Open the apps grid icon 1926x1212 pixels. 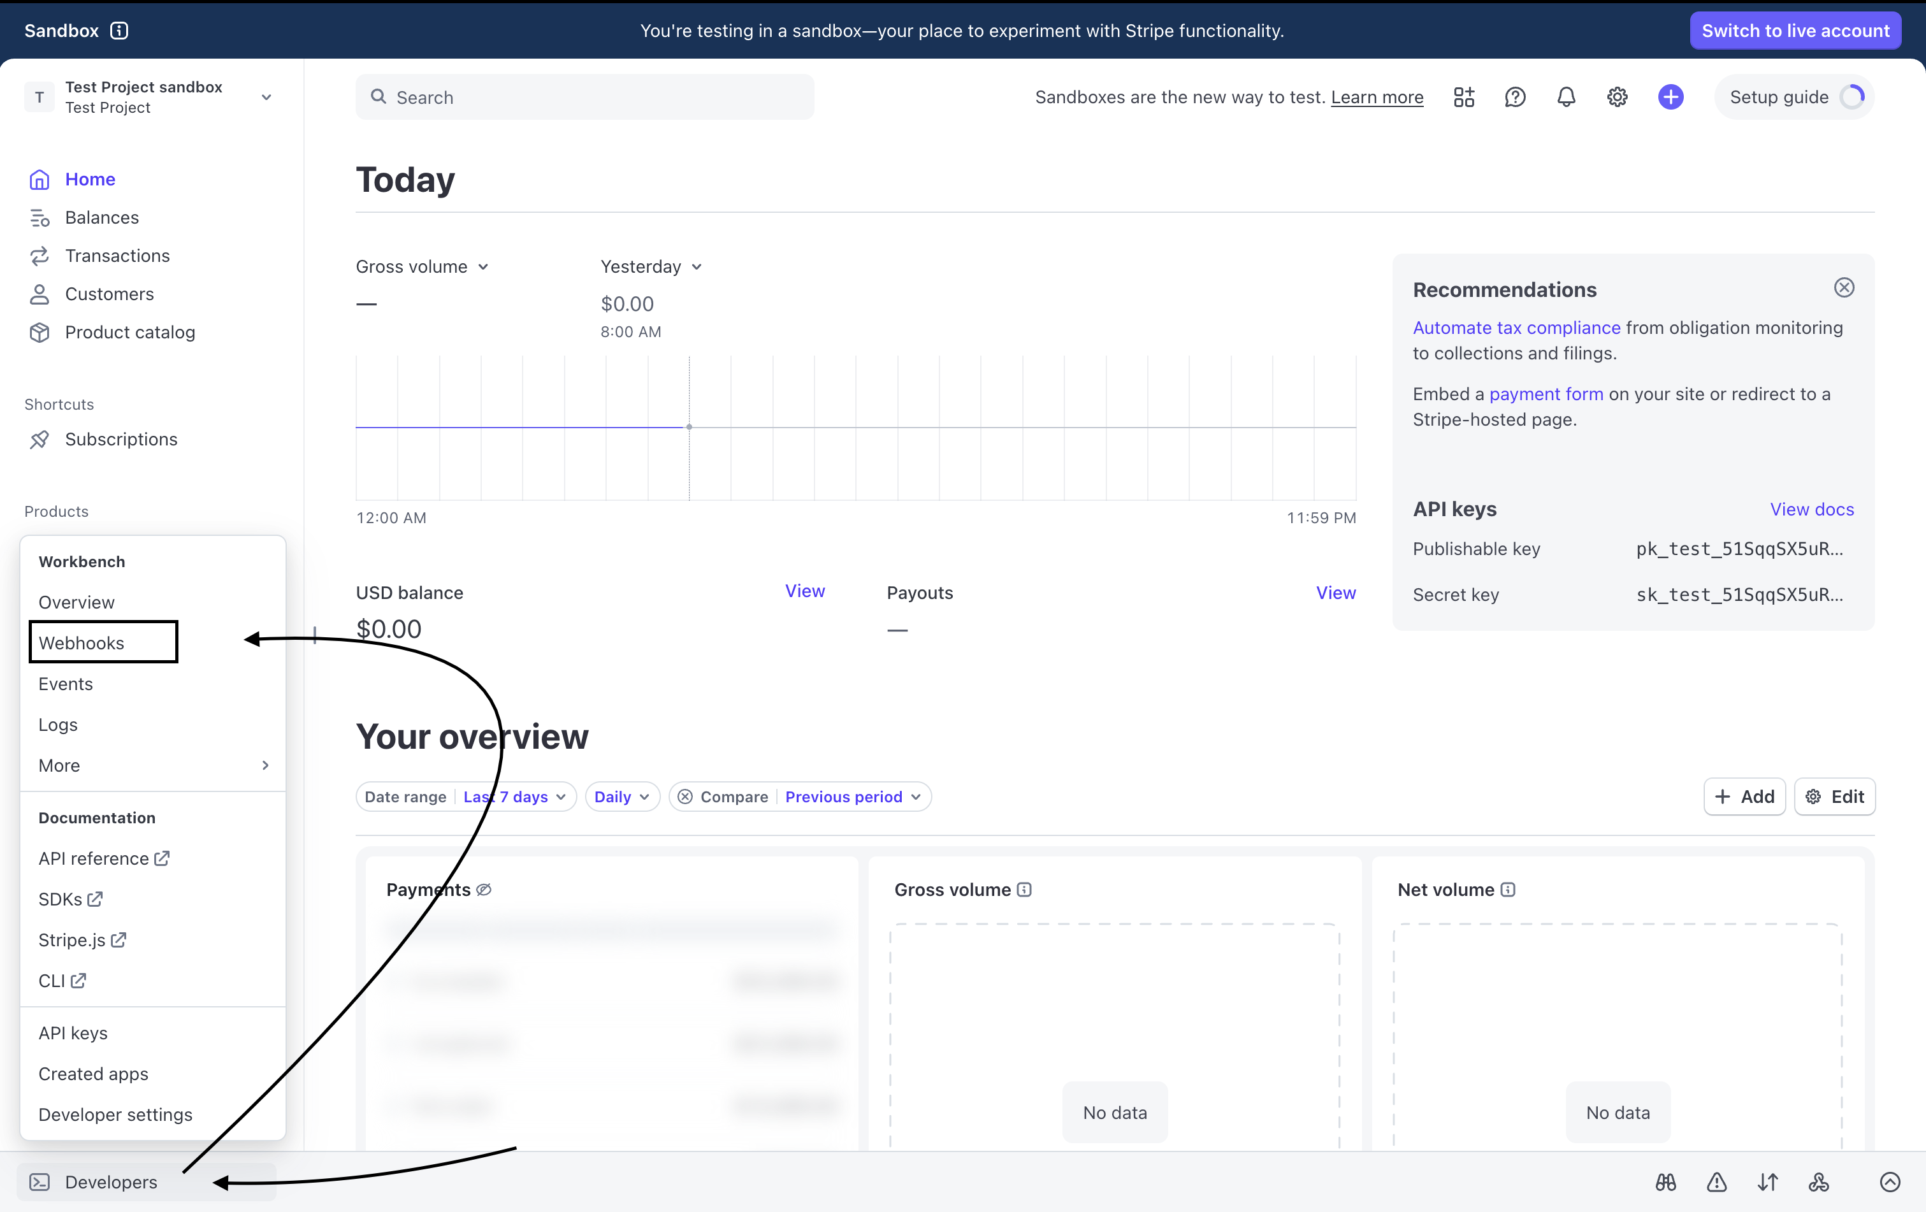pyautogui.click(x=1464, y=97)
